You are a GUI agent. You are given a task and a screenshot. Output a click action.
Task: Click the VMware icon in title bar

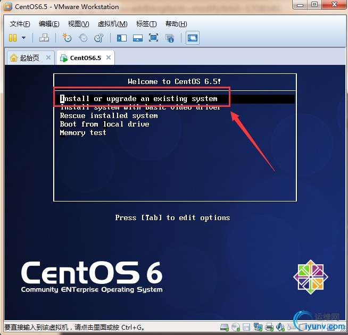click(7, 7)
